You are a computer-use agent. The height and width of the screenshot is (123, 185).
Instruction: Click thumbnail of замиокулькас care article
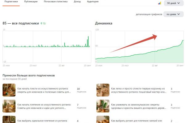point(103,106)
